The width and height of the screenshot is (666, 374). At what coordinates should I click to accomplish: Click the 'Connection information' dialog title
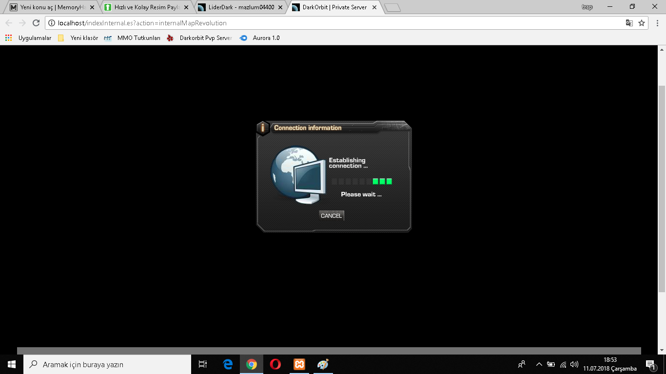click(x=308, y=128)
